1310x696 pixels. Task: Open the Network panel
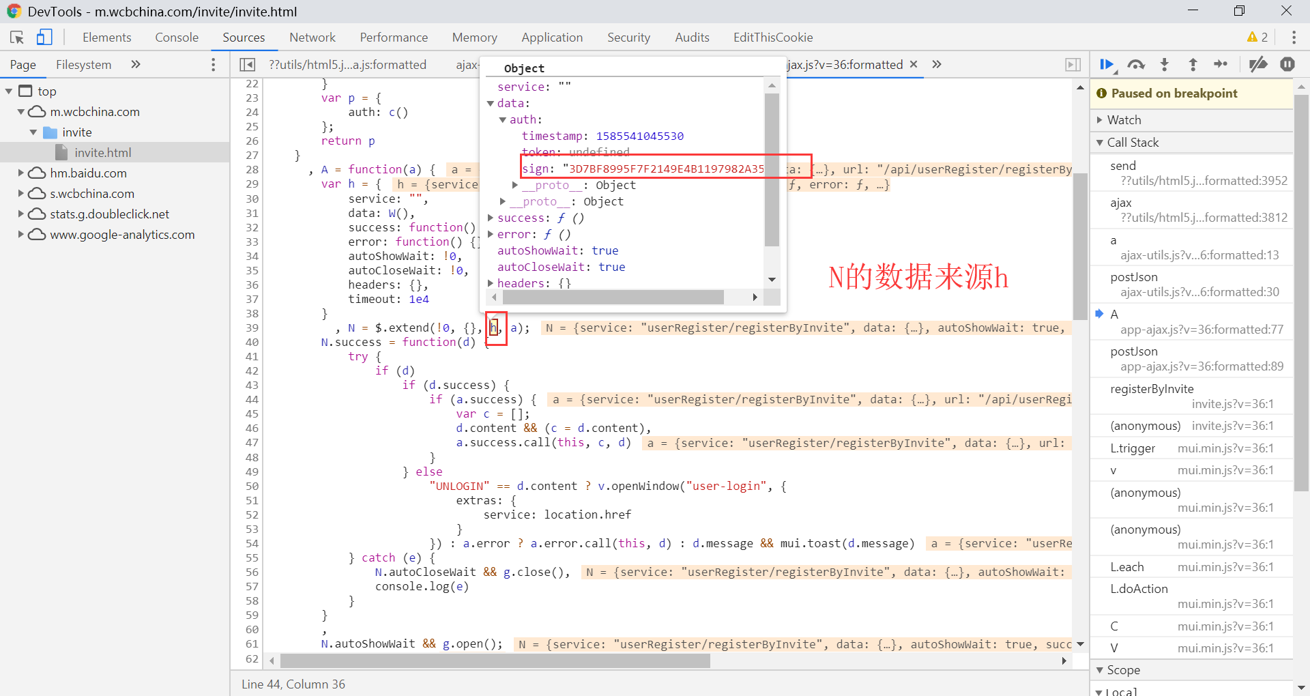(x=312, y=38)
